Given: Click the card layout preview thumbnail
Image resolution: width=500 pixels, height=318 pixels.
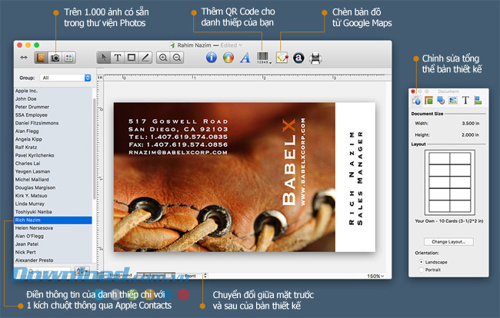Looking at the screenshot, I should 450,183.
